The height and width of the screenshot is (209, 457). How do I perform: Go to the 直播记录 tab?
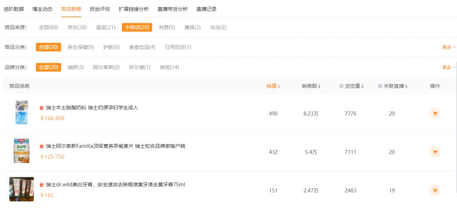tap(206, 9)
